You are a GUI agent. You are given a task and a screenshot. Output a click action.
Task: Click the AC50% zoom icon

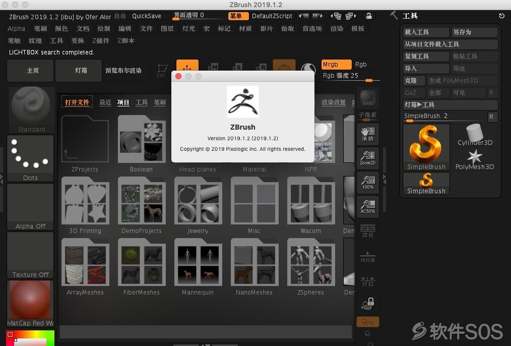pos(367,207)
